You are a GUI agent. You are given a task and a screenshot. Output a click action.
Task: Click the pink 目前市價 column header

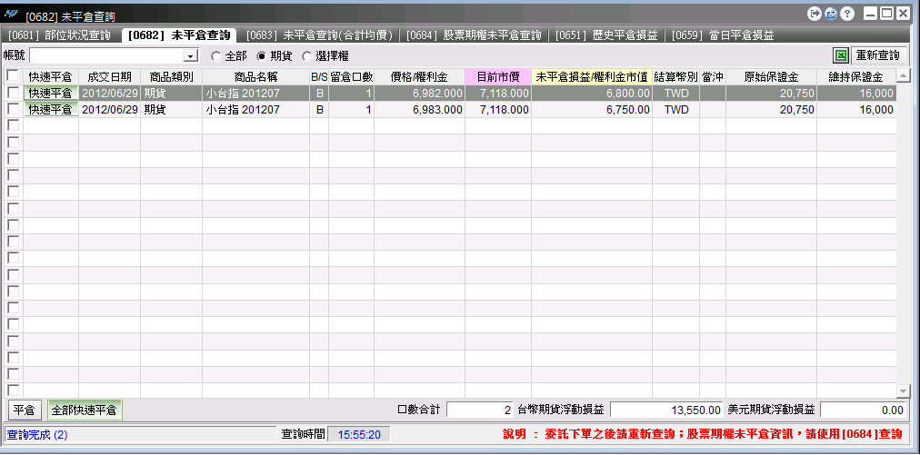(x=498, y=76)
